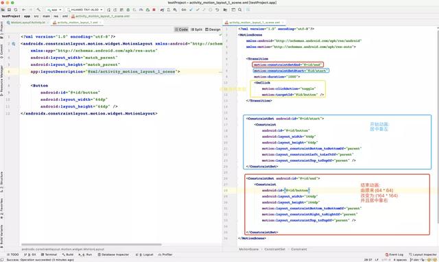
Task: Click the highlighted android:id line in end ConstraintSet
Action: 285,191
